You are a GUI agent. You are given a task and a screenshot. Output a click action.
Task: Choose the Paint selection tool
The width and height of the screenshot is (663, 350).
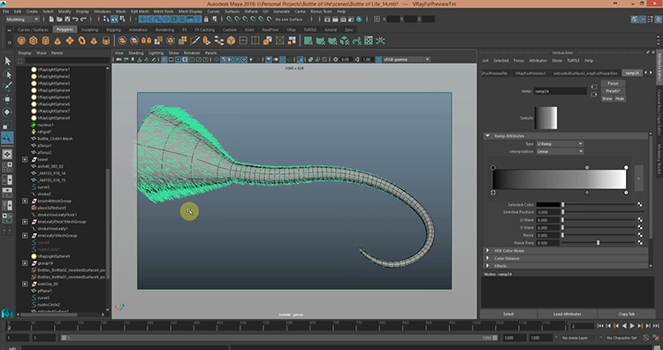(7, 87)
